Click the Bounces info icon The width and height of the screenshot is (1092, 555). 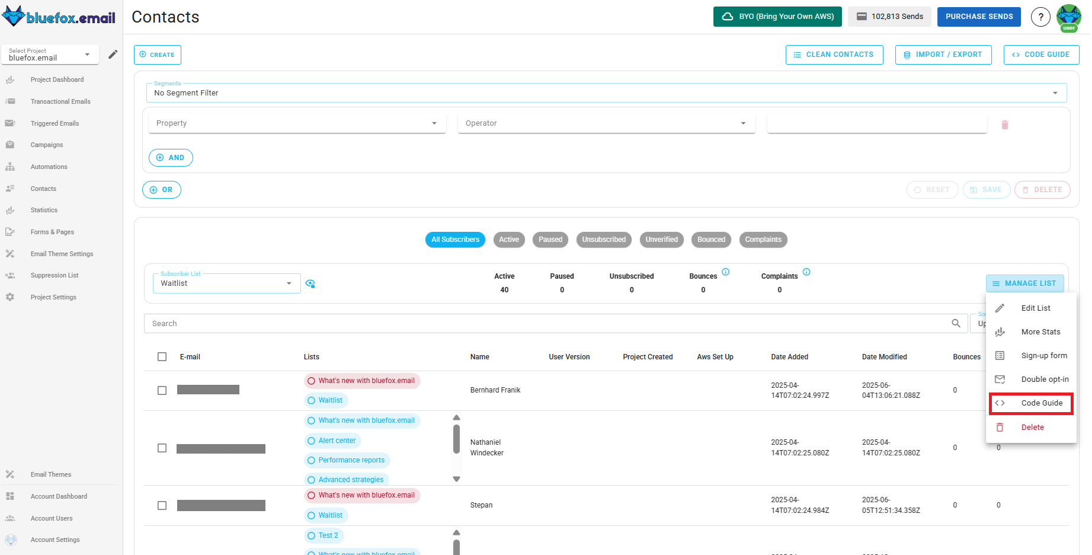click(725, 272)
